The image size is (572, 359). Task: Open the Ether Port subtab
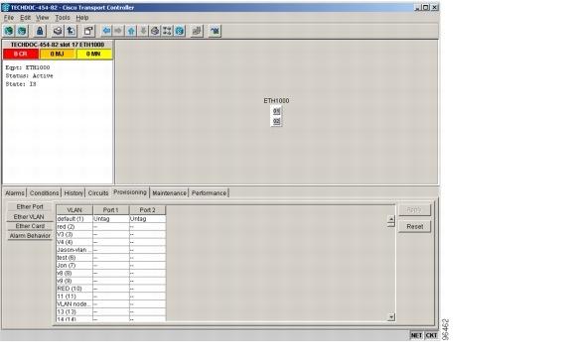tap(30, 206)
